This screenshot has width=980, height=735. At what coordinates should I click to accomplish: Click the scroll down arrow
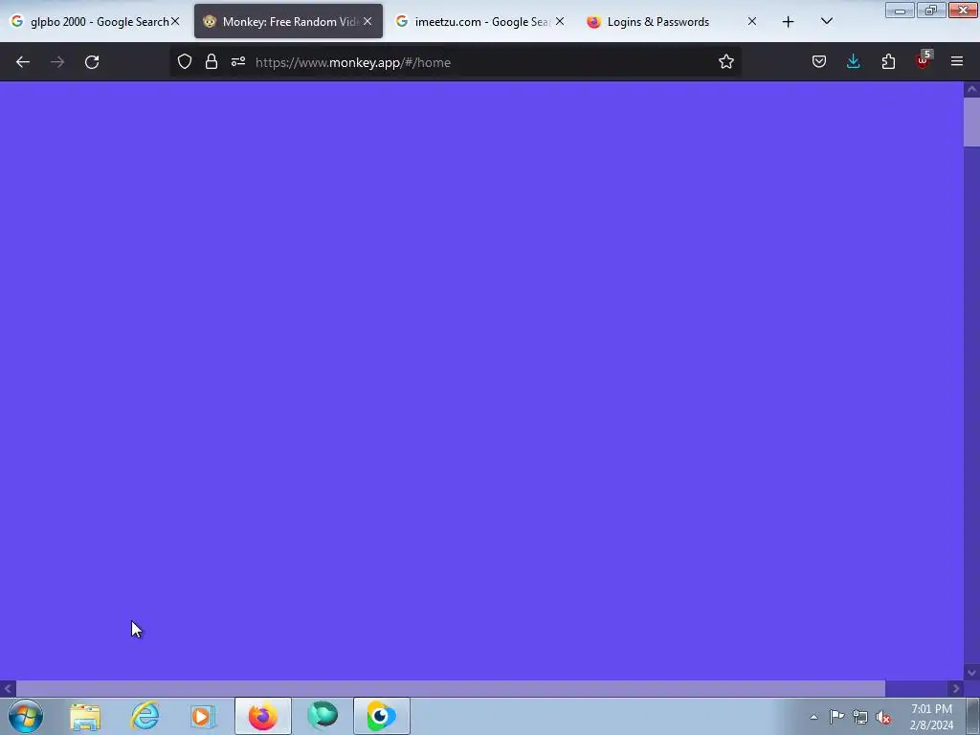coord(971,673)
